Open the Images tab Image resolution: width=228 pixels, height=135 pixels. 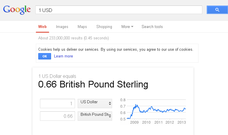coord(62,27)
